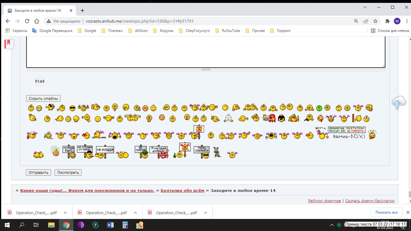Insert the black-haired smiley with crown
Image resolution: width=411 pixels, height=231 pixels.
[x=281, y=118]
